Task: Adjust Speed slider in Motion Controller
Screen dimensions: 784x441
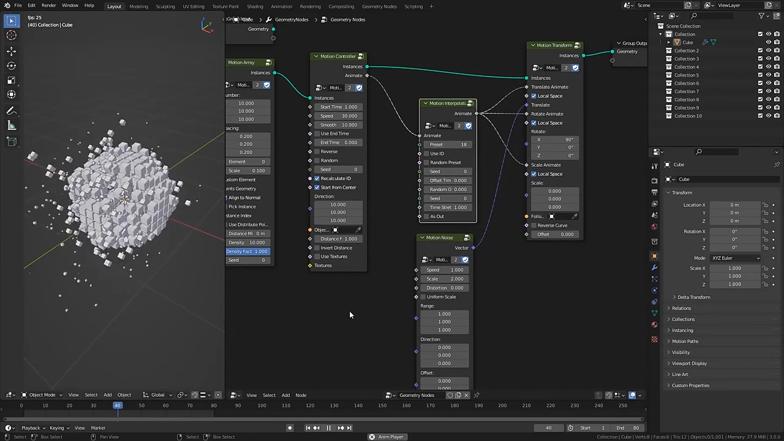Action: pyautogui.click(x=339, y=116)
